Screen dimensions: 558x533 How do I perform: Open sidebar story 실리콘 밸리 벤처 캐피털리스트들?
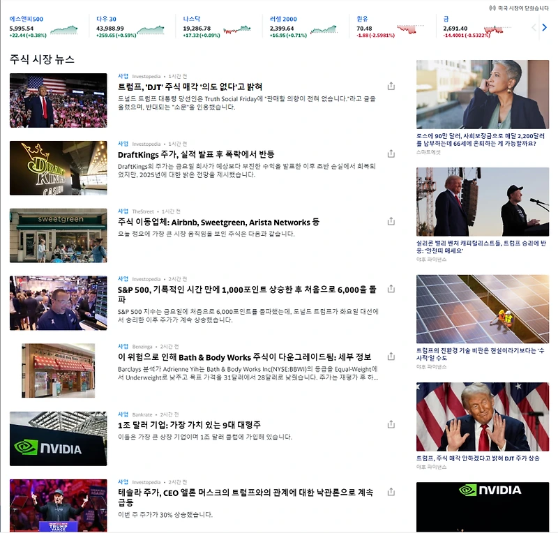(x=481, y=247)
